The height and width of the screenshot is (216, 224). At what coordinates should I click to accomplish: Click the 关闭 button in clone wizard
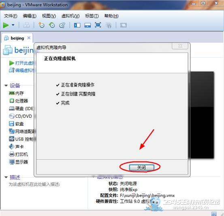[141, 167]
